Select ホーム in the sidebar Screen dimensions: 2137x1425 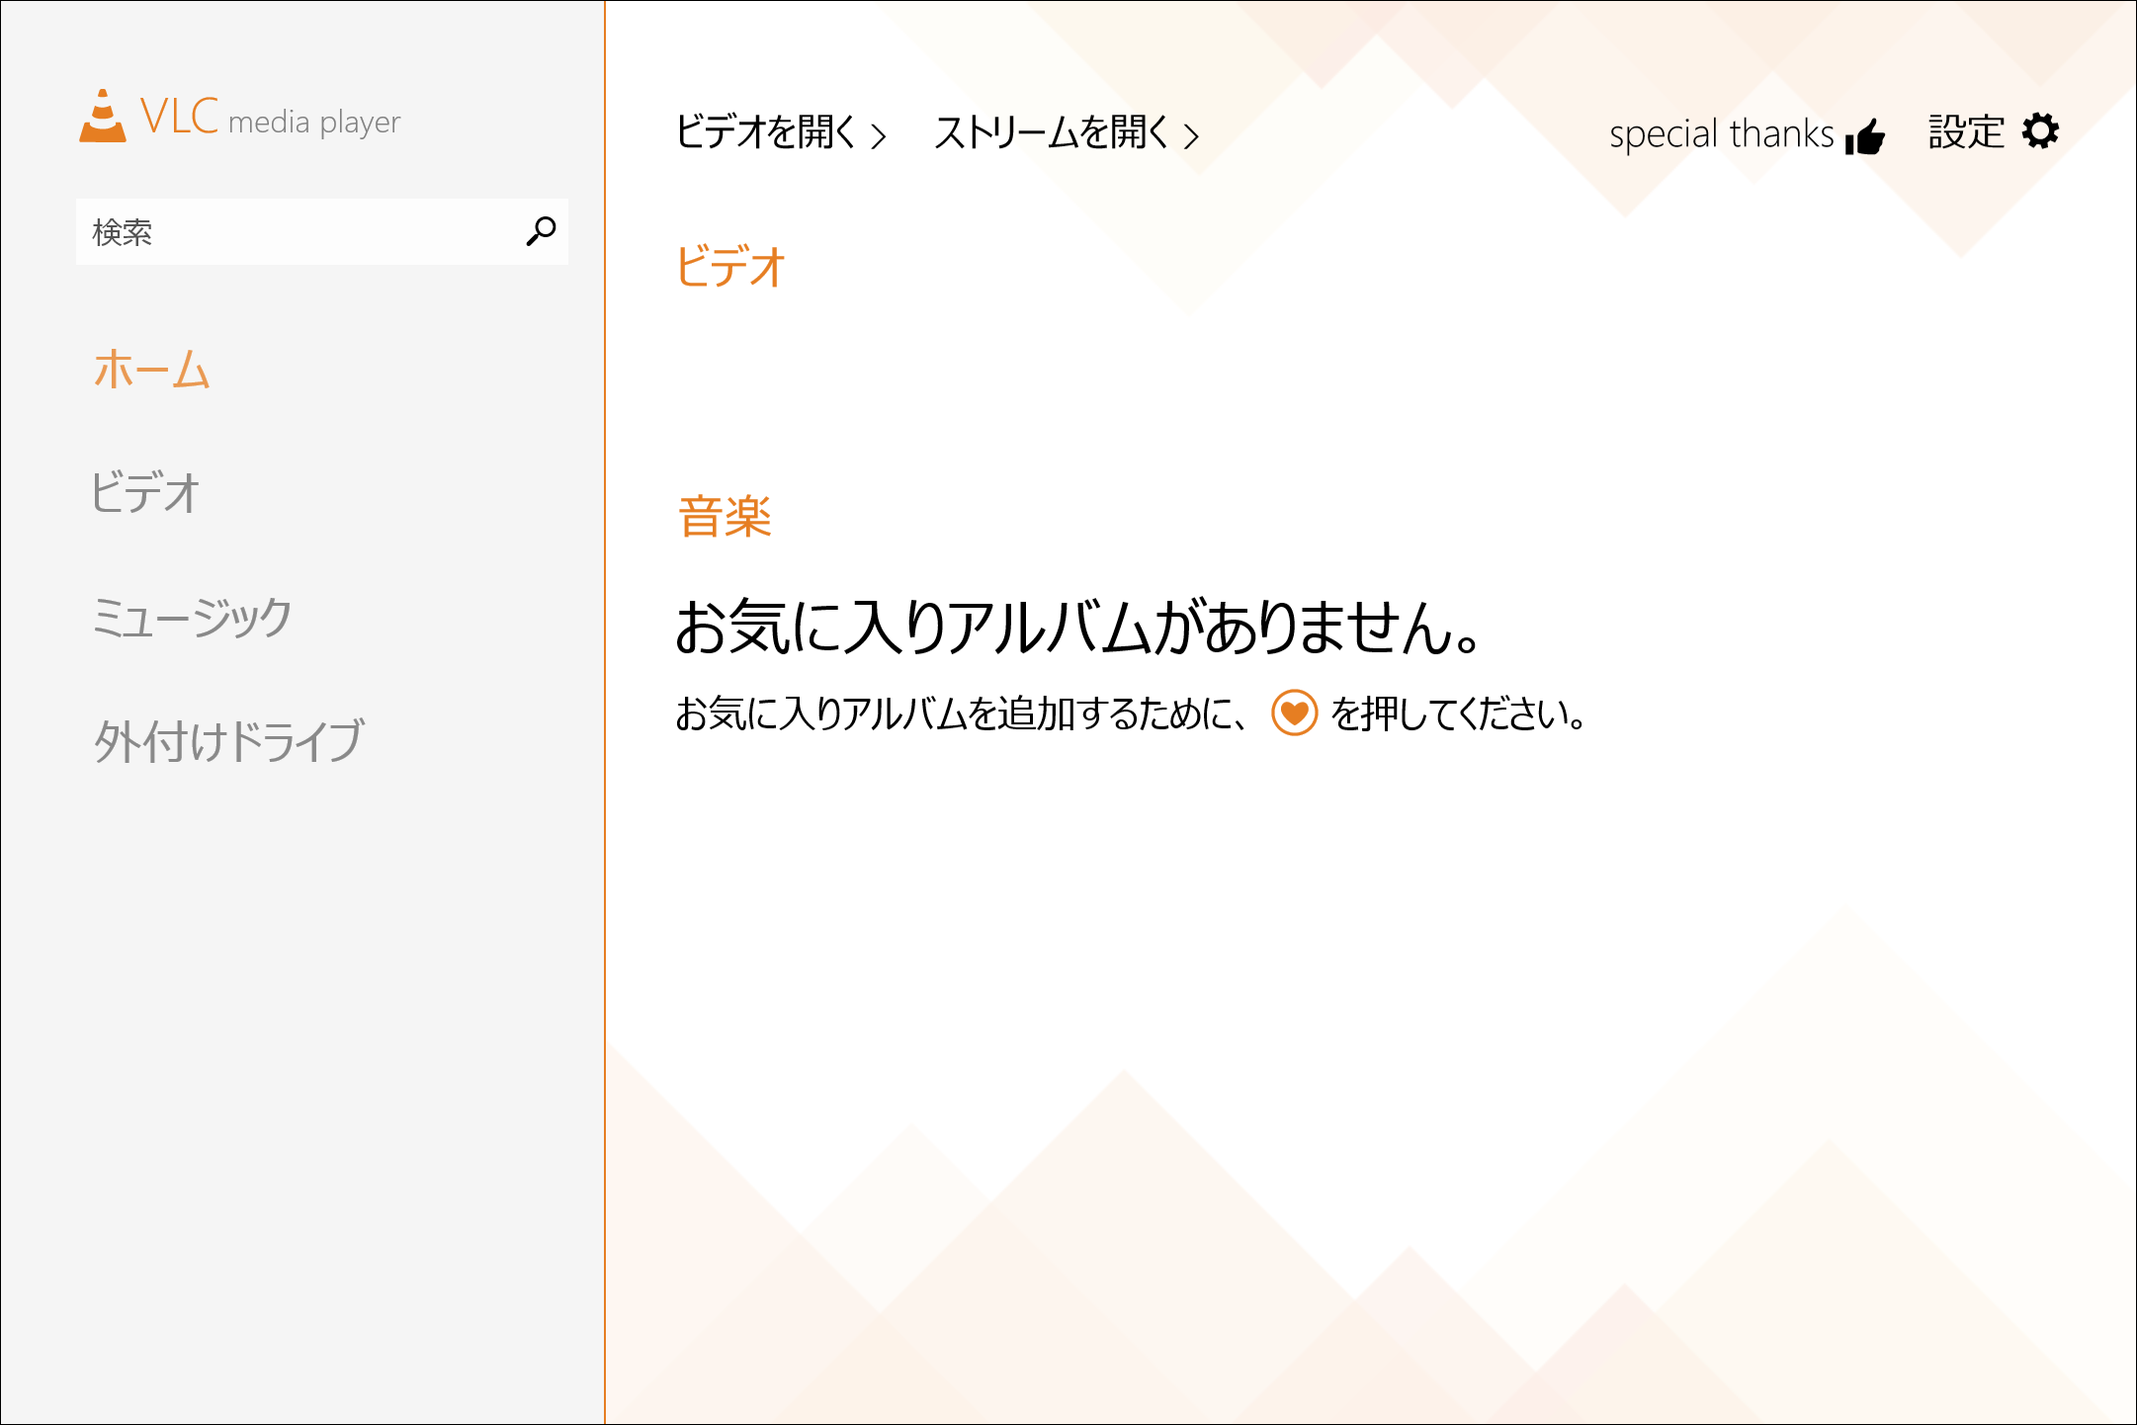coord(150,371)
